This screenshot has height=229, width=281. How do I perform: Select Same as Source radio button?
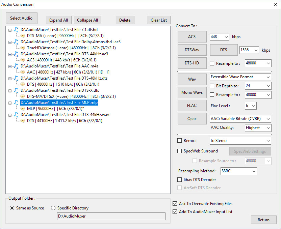[x=12, y=208]
